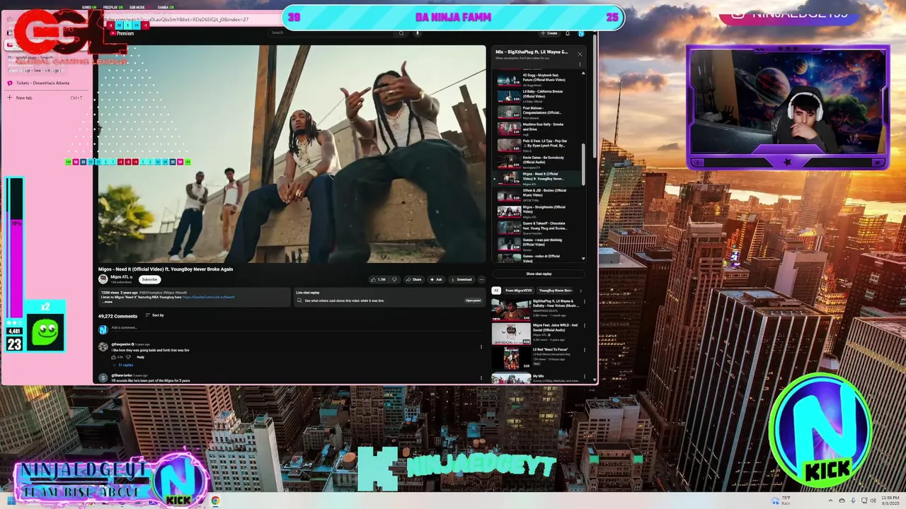The height and width of the screenshot is (509, 906).
Task: Click the Download button
Action: coord(461,279)
